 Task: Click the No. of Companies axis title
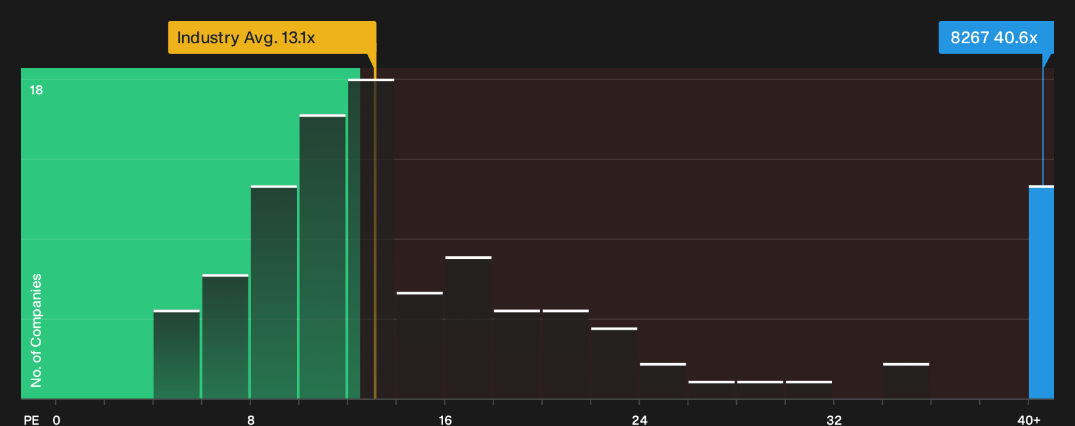[36, 330]
